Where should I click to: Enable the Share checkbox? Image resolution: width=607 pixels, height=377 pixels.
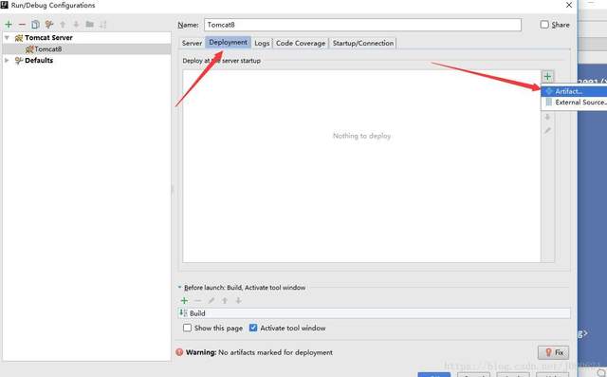(x=544, y=25)
